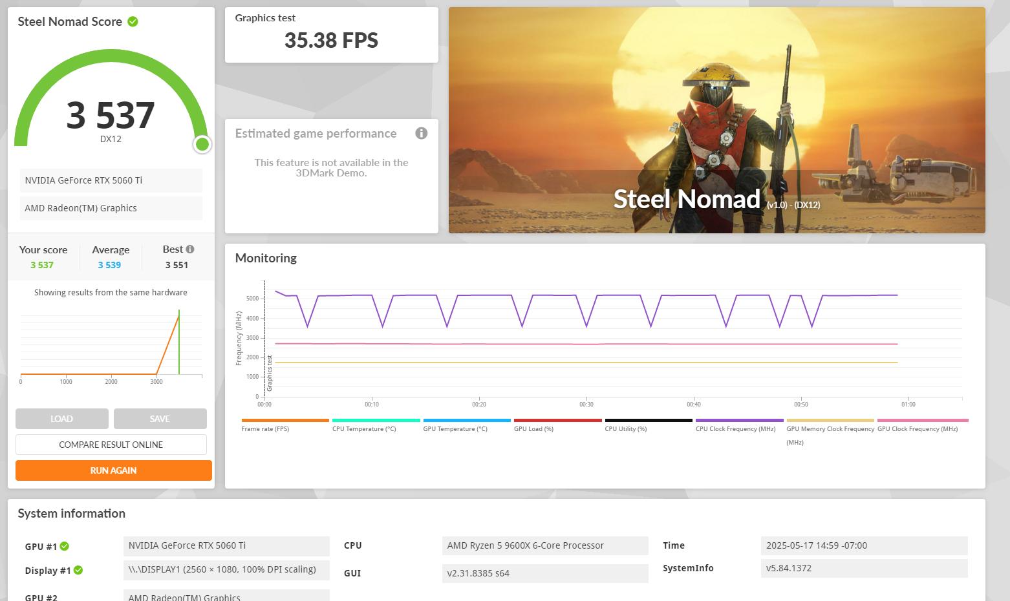Click the average score value 3 539
The image size is (1010, 601).
click(109, 265)
